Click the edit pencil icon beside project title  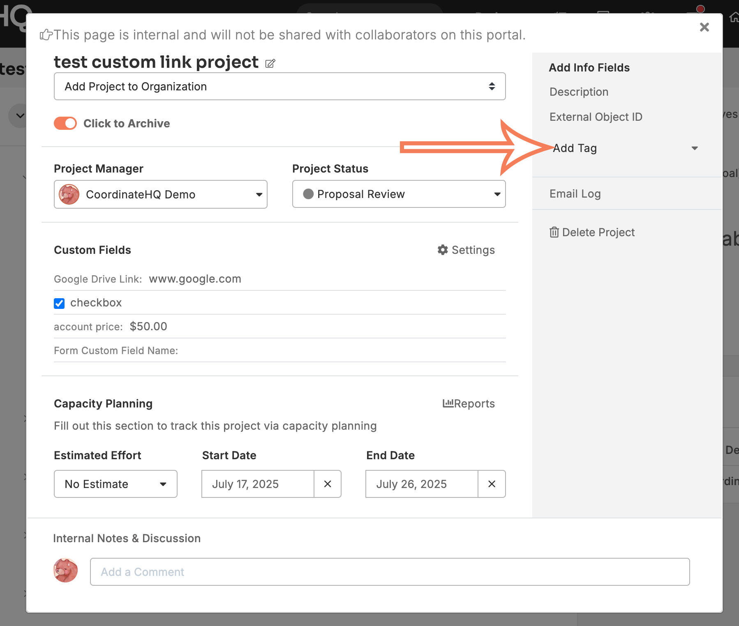(x=270, y=63)
